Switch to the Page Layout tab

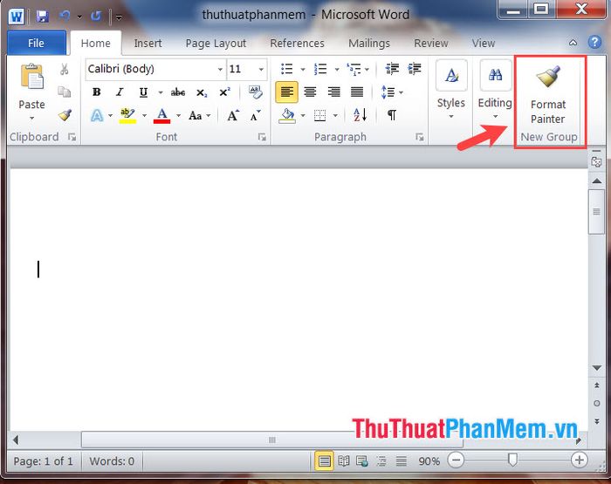[216, 44]
